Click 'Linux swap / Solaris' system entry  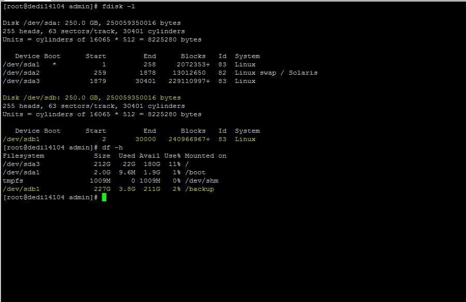pyautogui.click(x=276, y=73)
